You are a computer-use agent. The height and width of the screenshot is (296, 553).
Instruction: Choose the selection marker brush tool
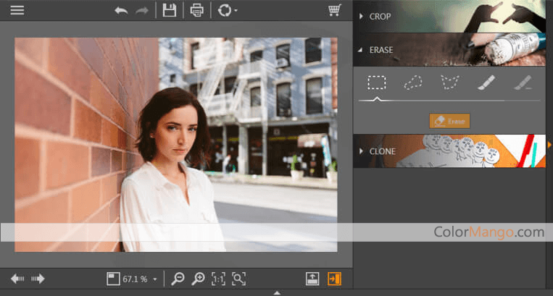click(x=486, y=83)
